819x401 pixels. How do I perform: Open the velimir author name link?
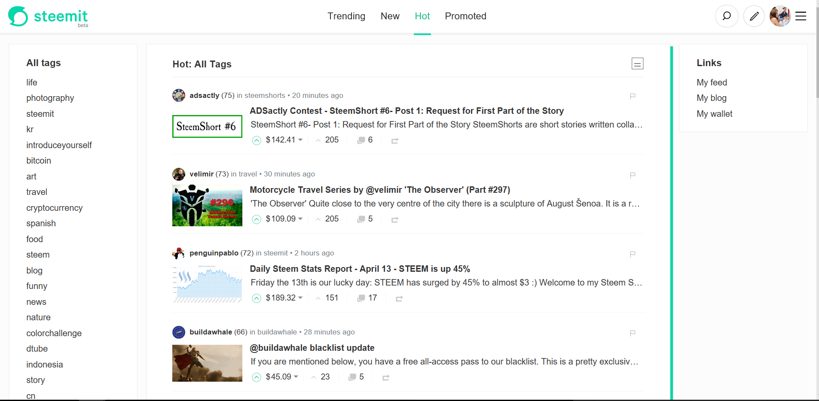[202, 174]
